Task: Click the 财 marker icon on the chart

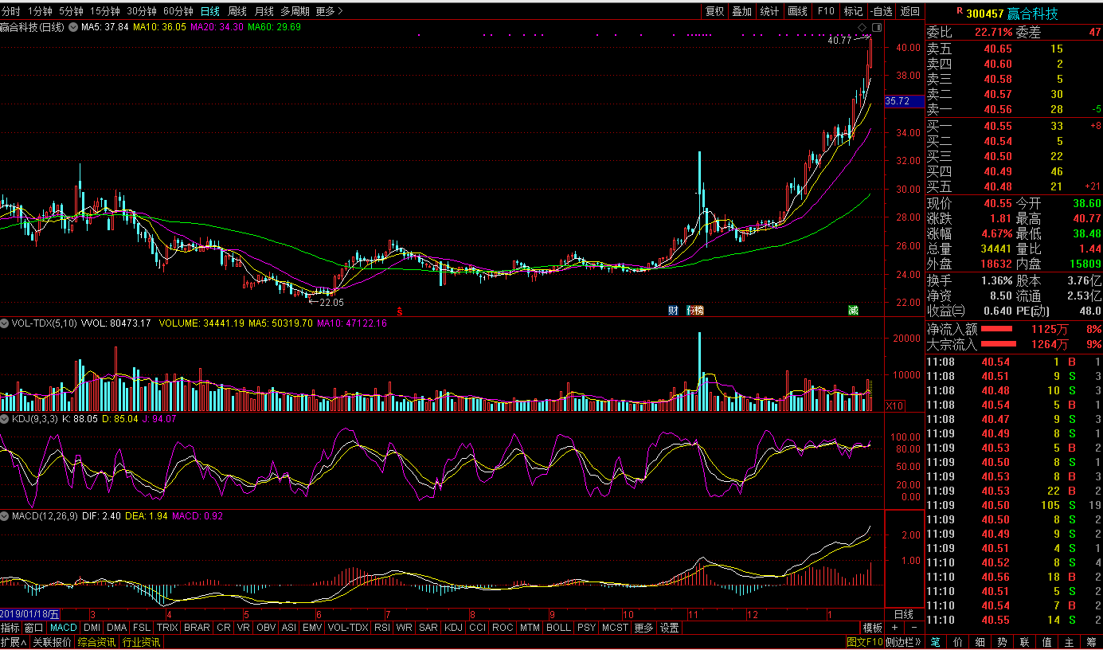Action: tap(673, 310)
